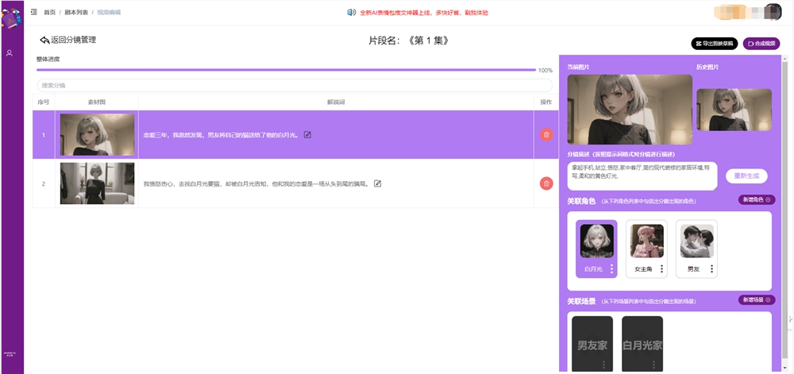Open more options for 男友家 scene

pos(603,364)
